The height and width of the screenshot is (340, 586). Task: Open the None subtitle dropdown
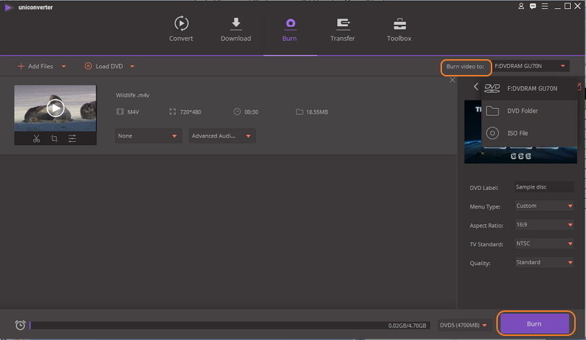click(148, 136)
